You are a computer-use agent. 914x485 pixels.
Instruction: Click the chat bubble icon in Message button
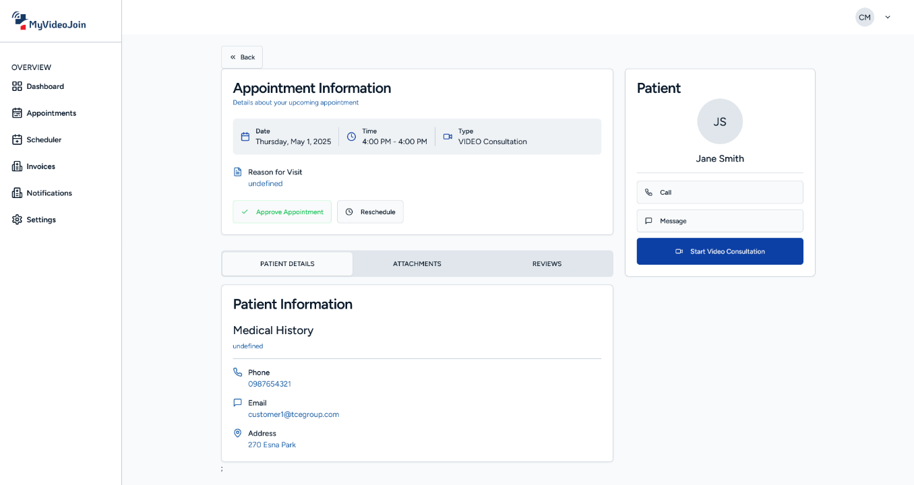point(648,221)
